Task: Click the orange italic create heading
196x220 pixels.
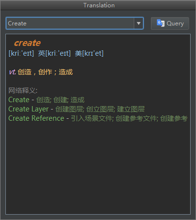Action: tap(27, 43)
